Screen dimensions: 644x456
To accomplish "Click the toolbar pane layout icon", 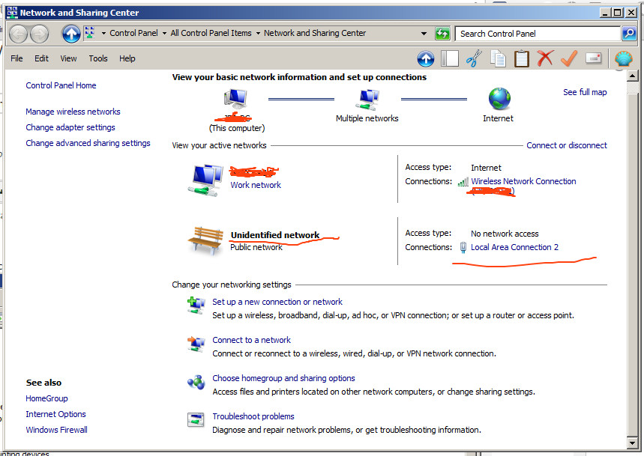I will pyautogui.click(x=450, y=58).
